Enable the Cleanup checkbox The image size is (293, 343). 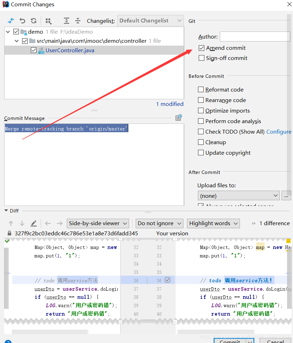[x=201, y=142]
